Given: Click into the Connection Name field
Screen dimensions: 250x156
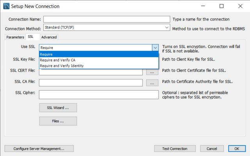Looking at the screenshot, I should point(107,19).
